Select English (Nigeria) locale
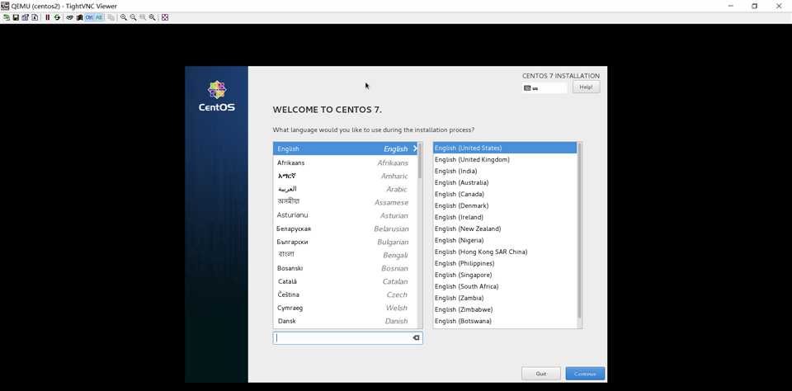 point(505,241)
